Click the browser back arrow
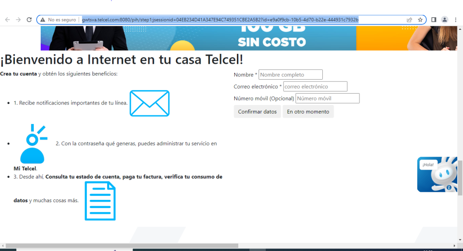Image resolution: width=463 pixels, height=251 pixels. (x=7, y=20)
